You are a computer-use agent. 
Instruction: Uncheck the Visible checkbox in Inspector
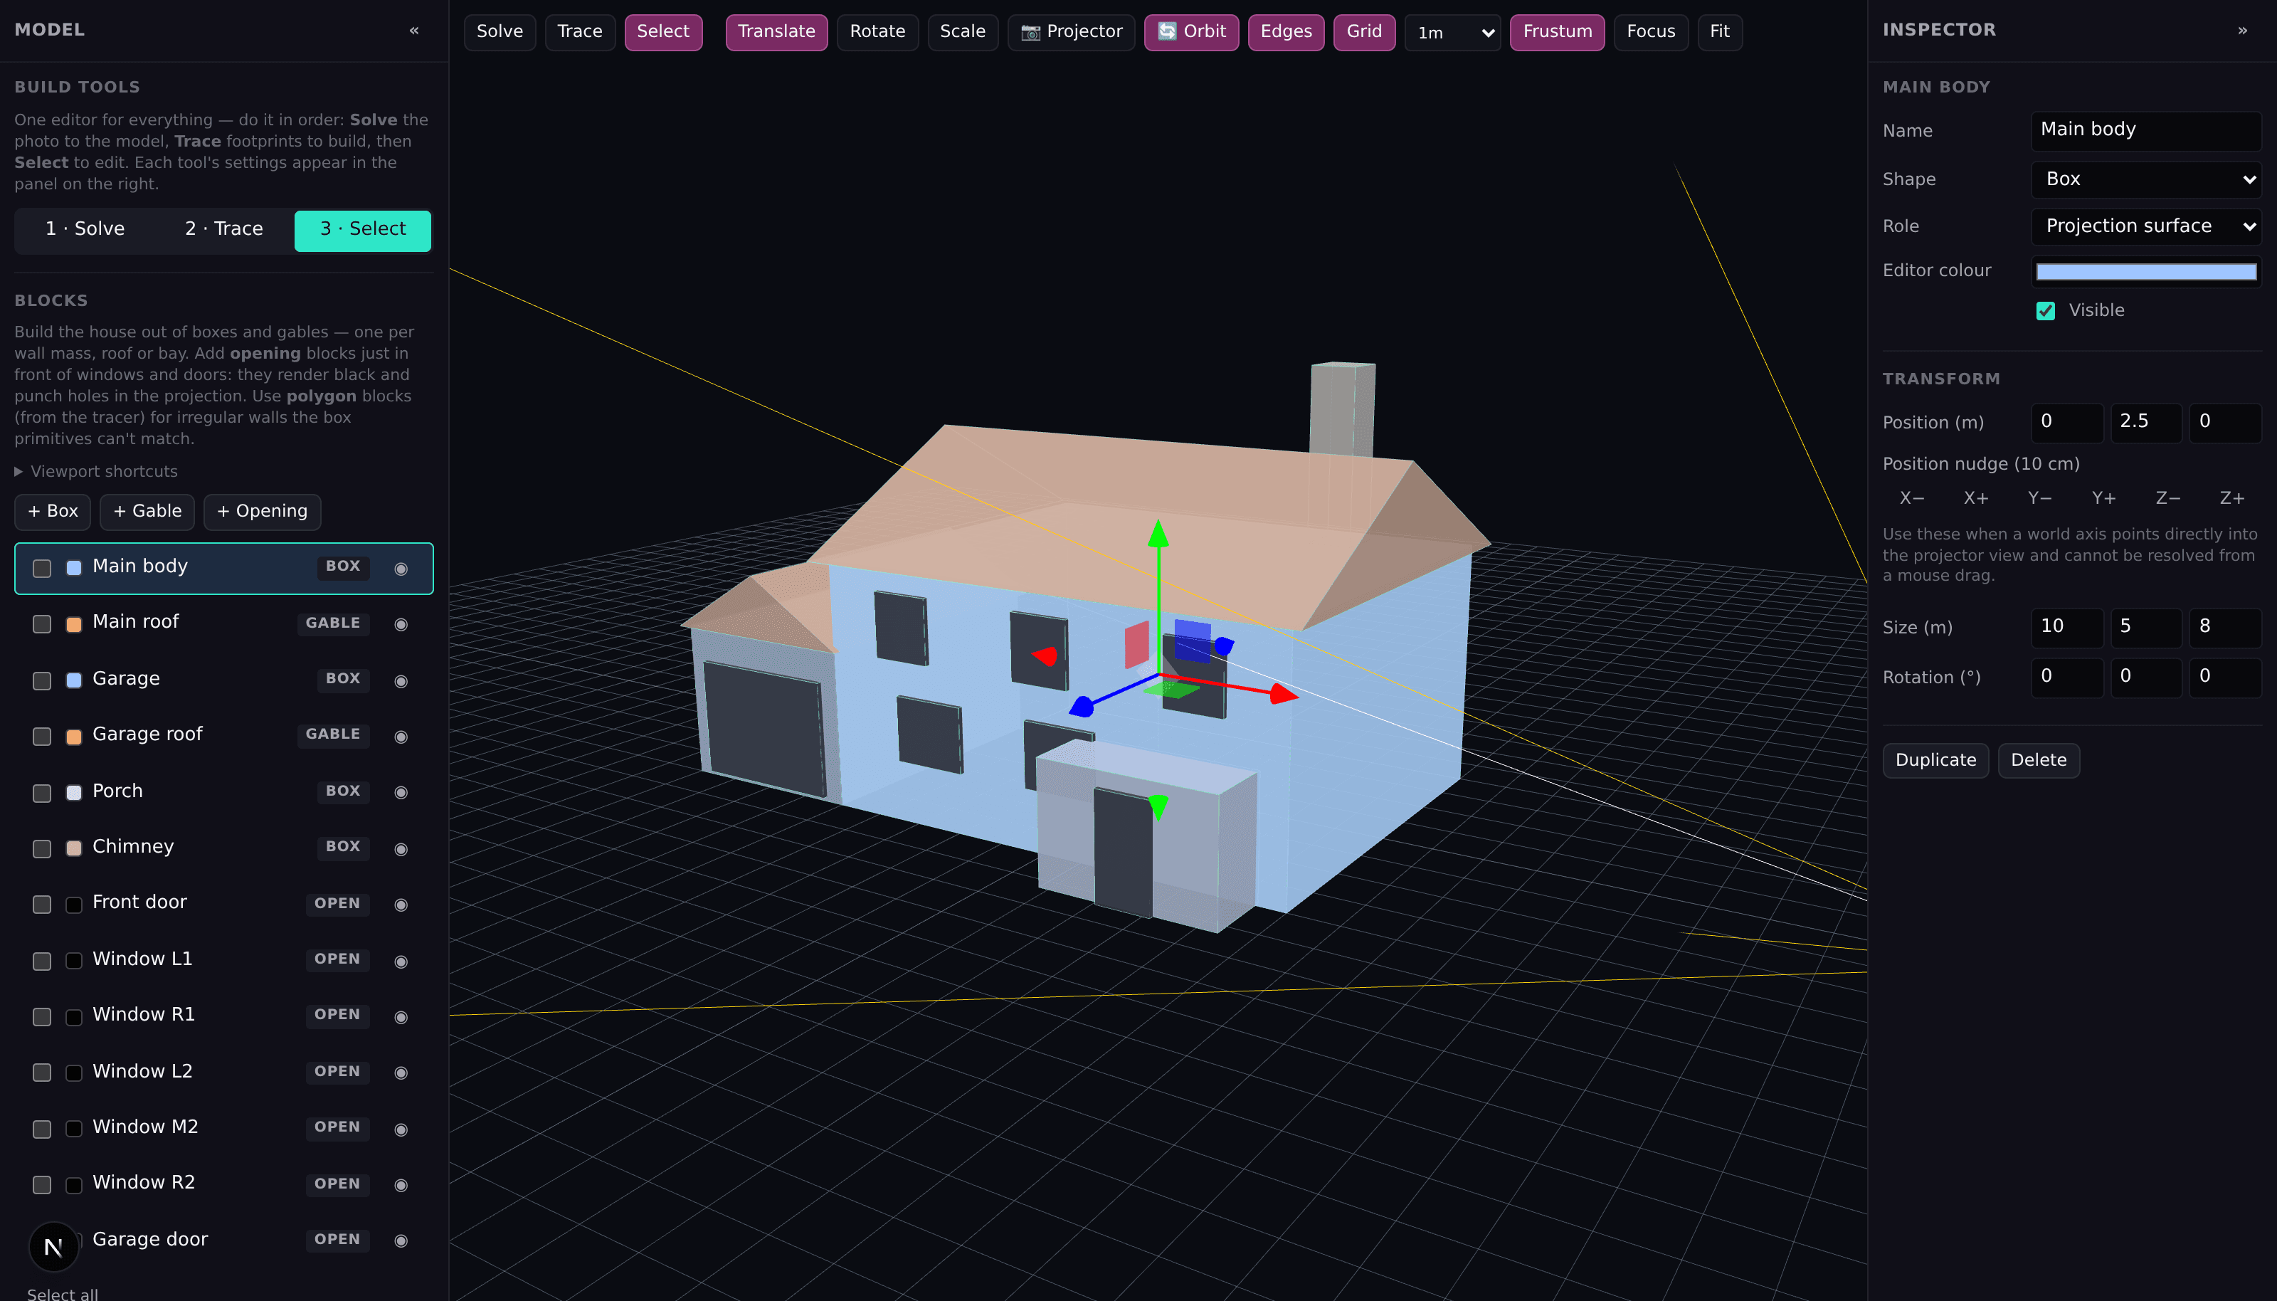point(2046,311)
